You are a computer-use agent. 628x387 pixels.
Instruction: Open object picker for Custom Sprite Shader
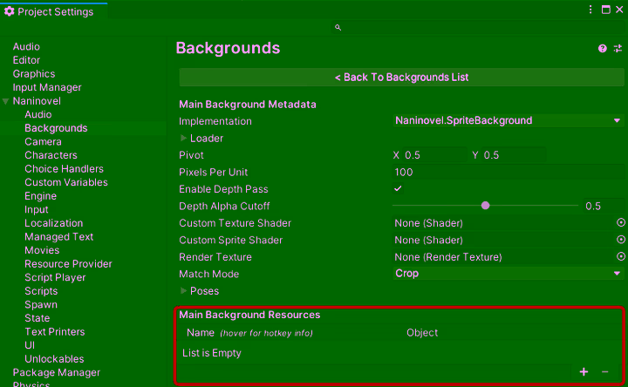click(621, 240)
